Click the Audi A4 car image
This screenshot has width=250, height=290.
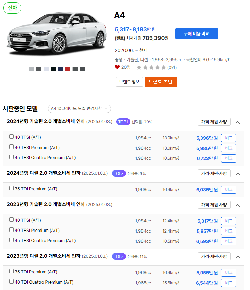tap(57, 33)
